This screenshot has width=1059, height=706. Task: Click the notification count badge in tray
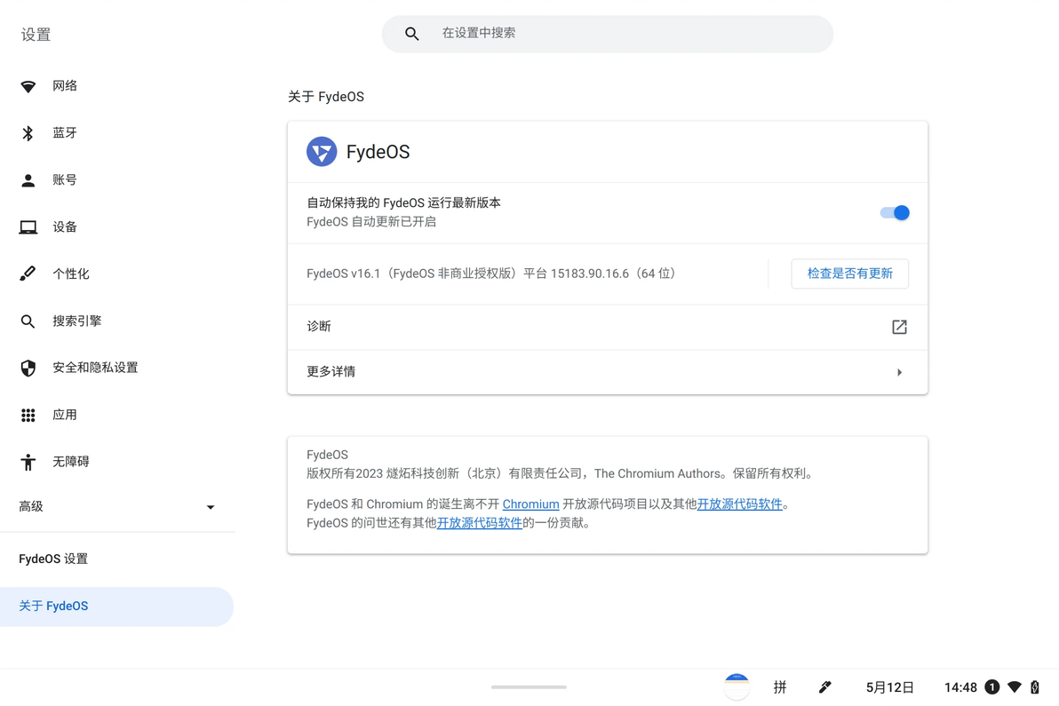coord(991,687)
